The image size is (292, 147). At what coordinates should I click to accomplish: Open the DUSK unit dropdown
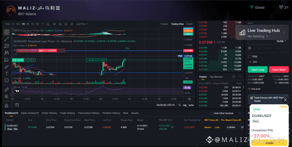click(281, 41)
